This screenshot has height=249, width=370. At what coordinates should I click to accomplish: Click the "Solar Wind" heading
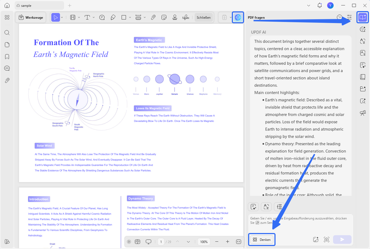click(44, 146)
